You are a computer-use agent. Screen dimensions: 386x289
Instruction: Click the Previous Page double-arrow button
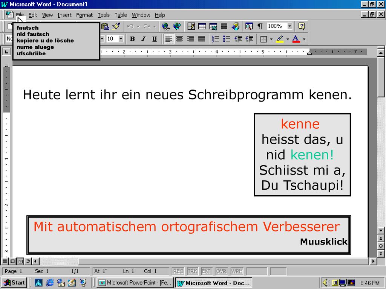coord(381,238)
